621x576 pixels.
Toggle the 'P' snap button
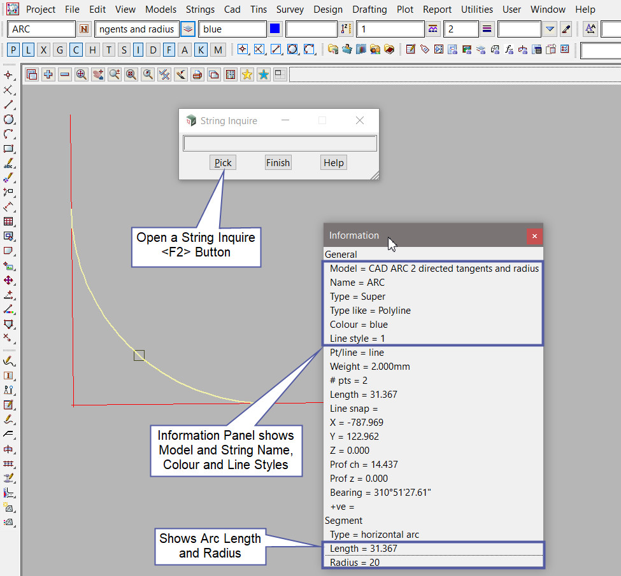point(13,50)
